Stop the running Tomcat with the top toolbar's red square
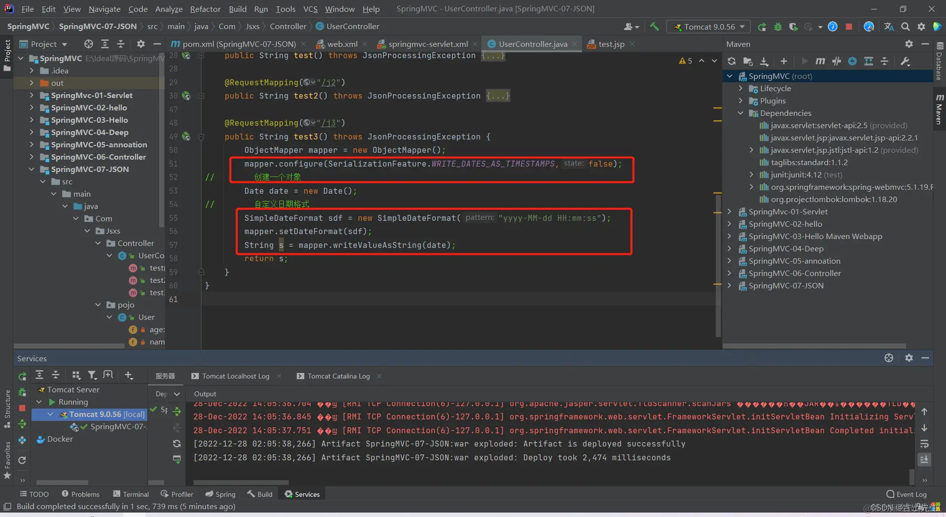Image resolution: width=946 pixels, height=517 pixels. click(849, 27)
